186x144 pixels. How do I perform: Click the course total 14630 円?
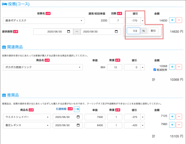click(x=176, y=32)
